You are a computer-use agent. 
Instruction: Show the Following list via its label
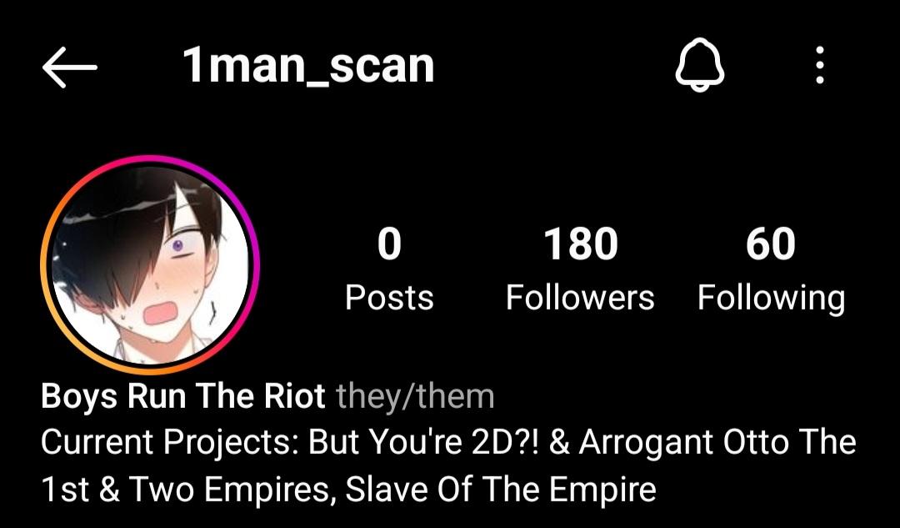[x=771, y=299]
